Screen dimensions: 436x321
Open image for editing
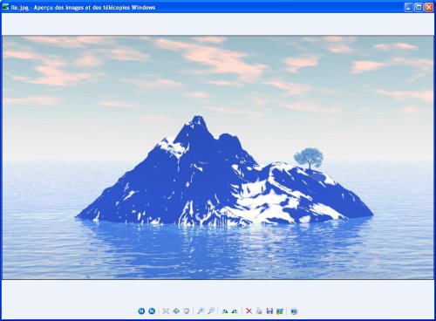(280, 311)
